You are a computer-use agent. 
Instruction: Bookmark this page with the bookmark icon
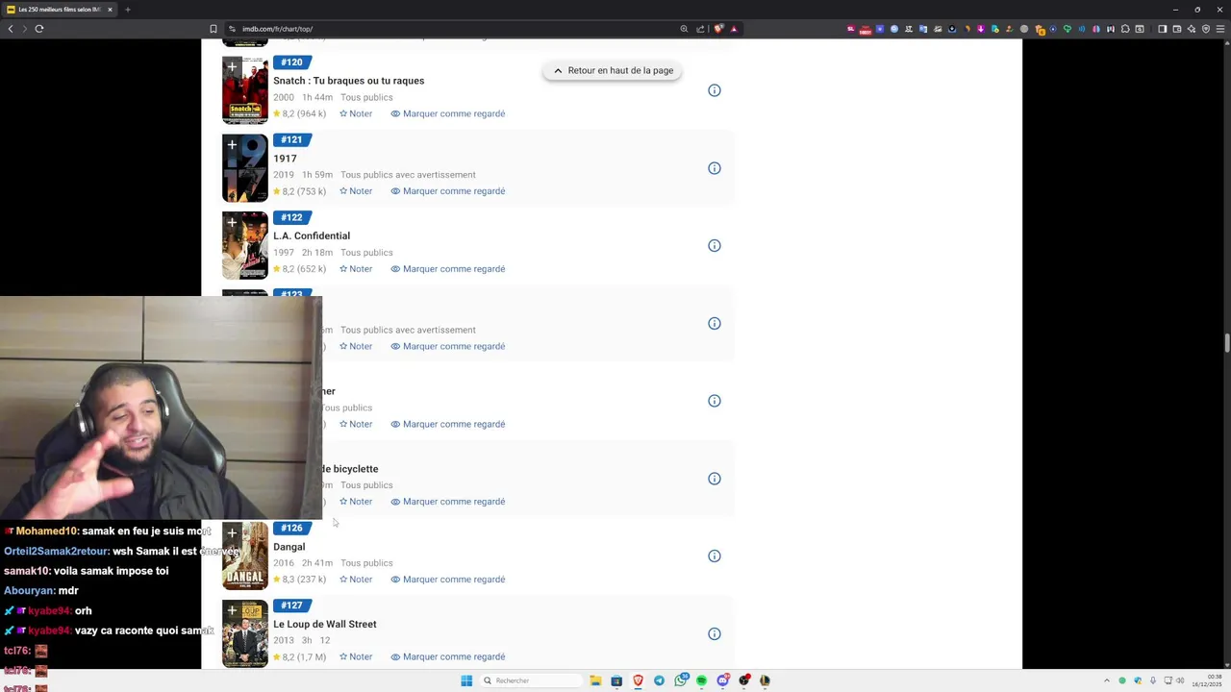point(214,29)
